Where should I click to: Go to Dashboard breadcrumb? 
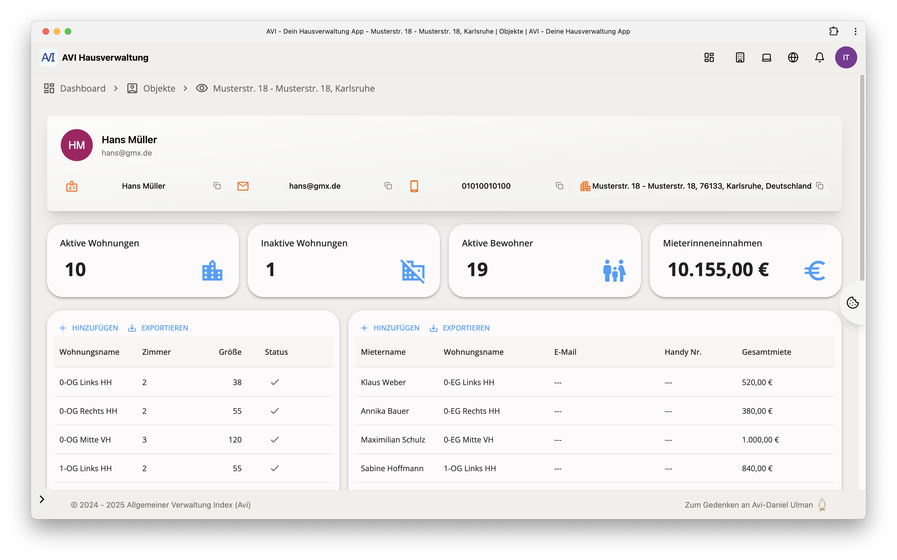point(82,89)
